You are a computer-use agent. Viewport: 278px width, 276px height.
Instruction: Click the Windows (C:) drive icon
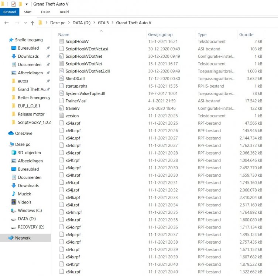(14, 210)
